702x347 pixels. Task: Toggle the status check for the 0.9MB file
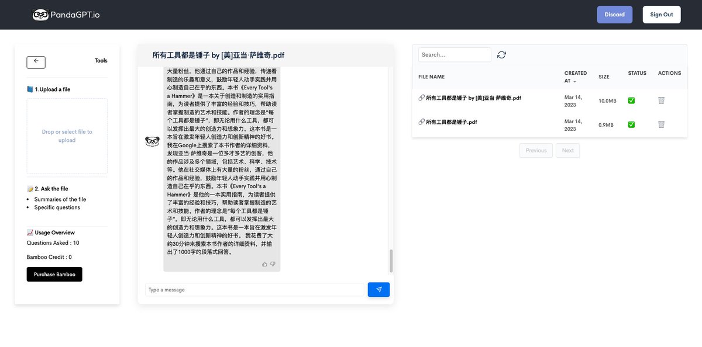click(x=631, y=124)
